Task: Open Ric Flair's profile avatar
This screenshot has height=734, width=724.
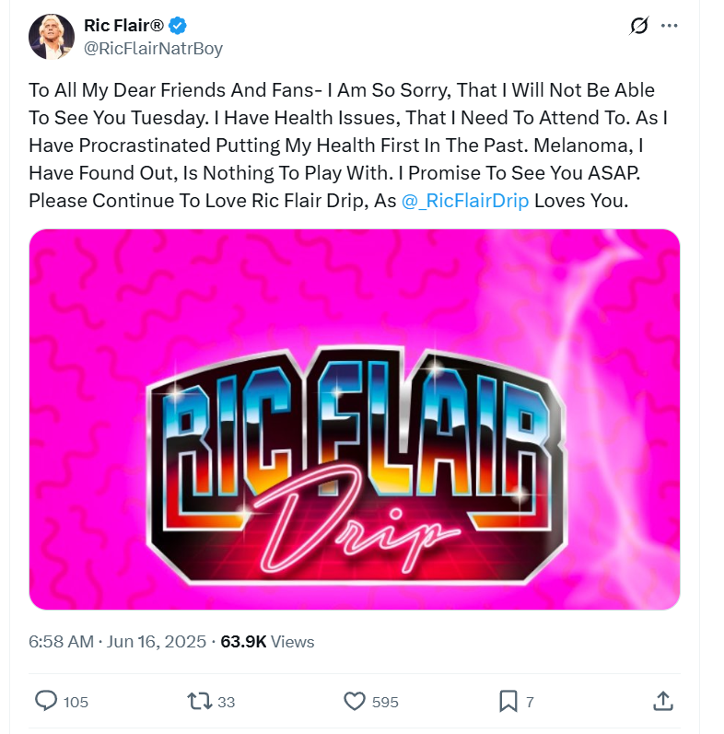Action: (52, 37)
